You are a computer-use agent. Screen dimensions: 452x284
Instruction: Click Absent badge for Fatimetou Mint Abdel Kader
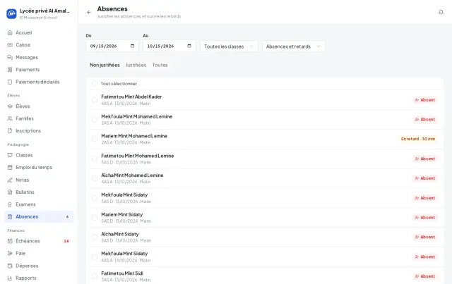(425, 100)
